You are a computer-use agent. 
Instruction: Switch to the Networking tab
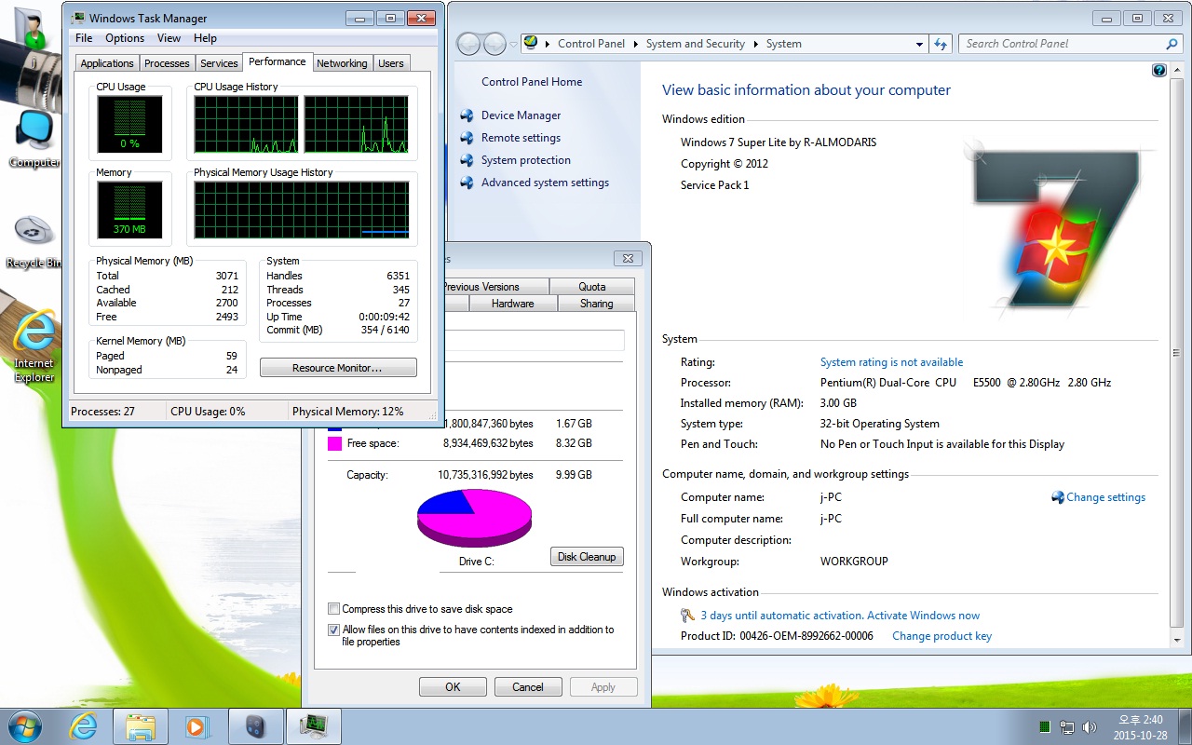pyautogui.click(x=342, y=63)
